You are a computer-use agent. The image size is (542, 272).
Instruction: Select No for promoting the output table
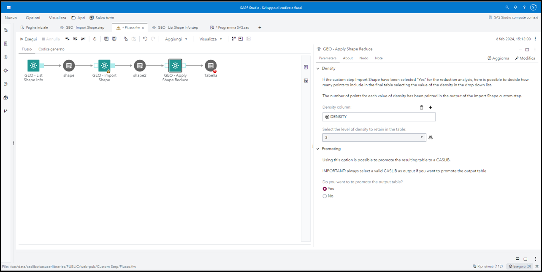coord(325,196)
